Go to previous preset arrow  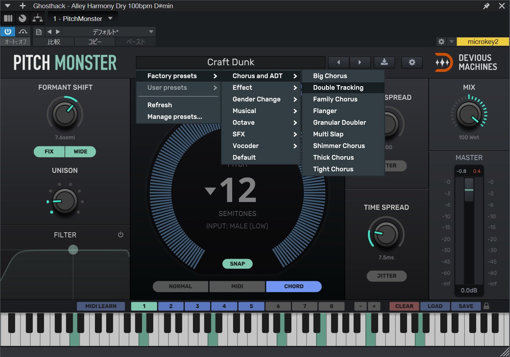pos(338,62)
